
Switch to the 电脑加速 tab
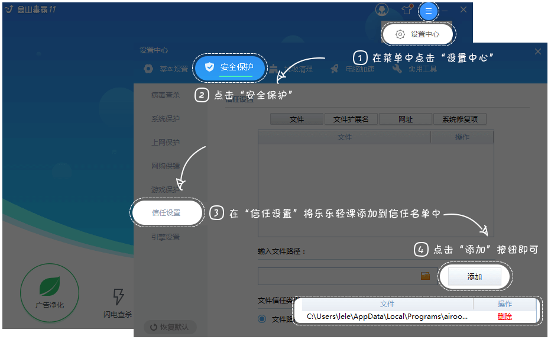pyautogui.click(x=352, y=69)
